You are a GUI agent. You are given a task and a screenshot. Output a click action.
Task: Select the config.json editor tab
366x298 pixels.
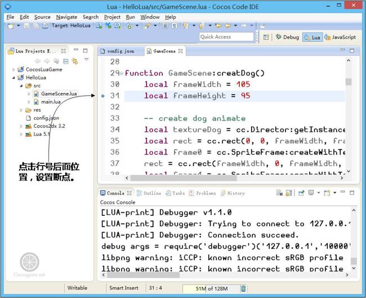pos(118,51)
